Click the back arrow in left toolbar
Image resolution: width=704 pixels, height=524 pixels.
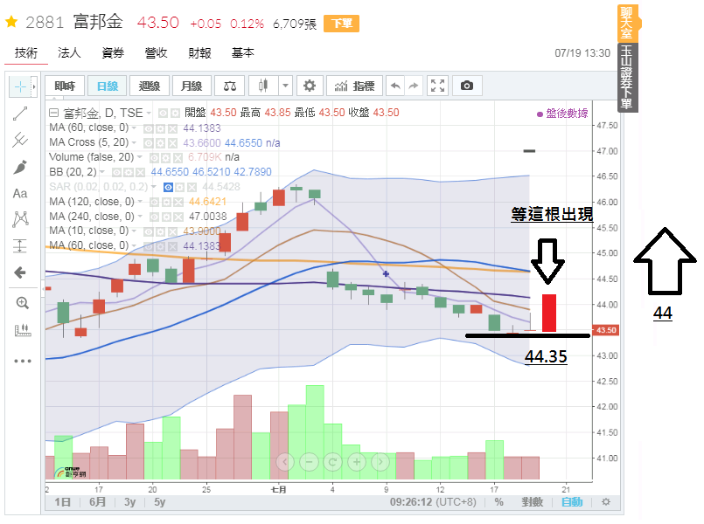[x=20, y=272]
